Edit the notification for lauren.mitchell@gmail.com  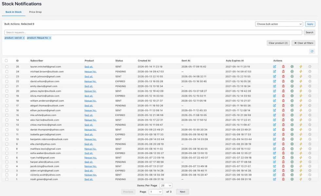click(274, 67)
